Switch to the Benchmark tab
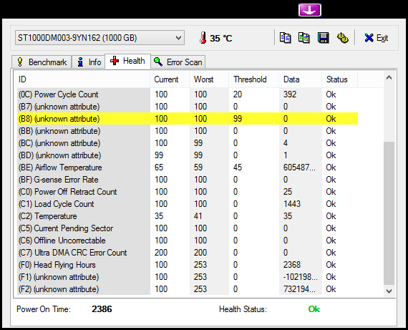Screen dimensions: 408x330 tap(42, 62)
